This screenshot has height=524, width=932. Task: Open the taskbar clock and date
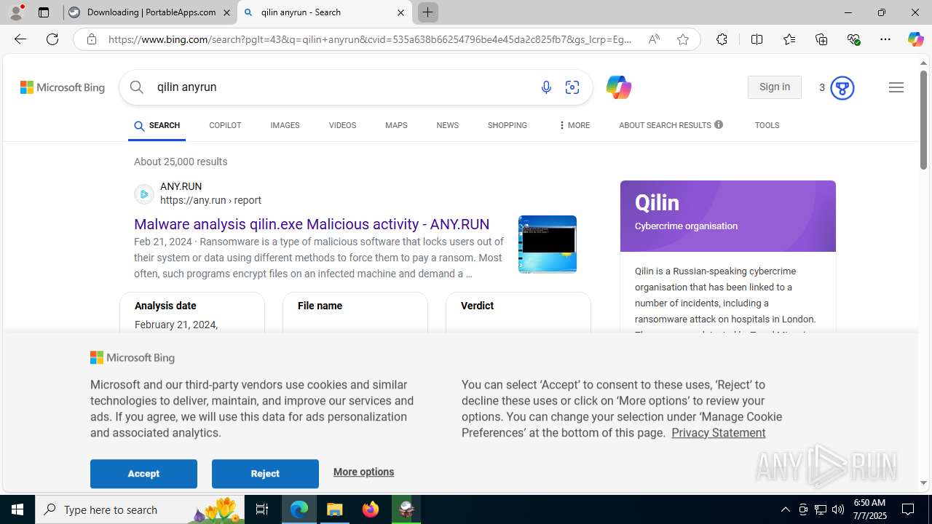(x=869, y=509)
